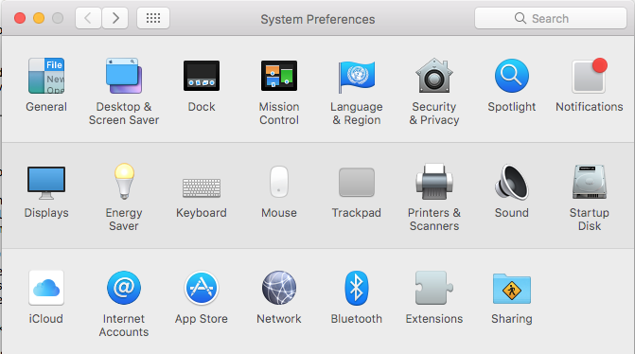Image resolution: width=635 pixels, height=354 pixels.
Task: Open App Store preferences
Action: tap(202, 288)
